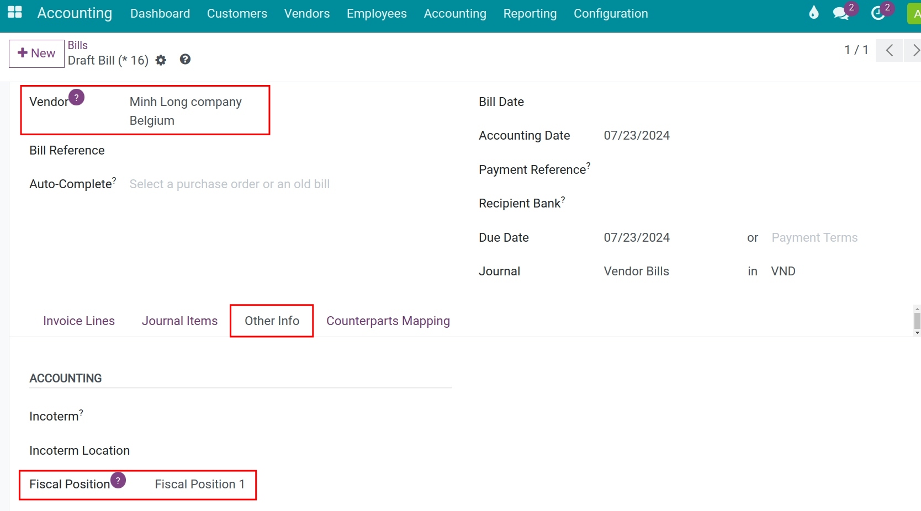The height and width of the screenshot is (511, 921).
Task: Create a new bill with New button
Action: click(36, 54)
